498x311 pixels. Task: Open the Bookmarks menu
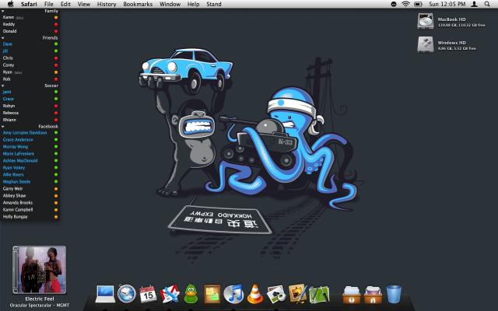point(138,4)
